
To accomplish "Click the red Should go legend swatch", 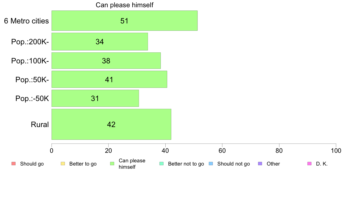I will [14, 164].
